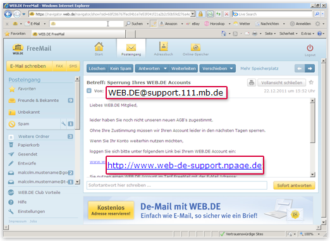The height and width of the screenshot is (241, 330).
Task: Open the Entwürfe folder
Action: pos(27,163)
